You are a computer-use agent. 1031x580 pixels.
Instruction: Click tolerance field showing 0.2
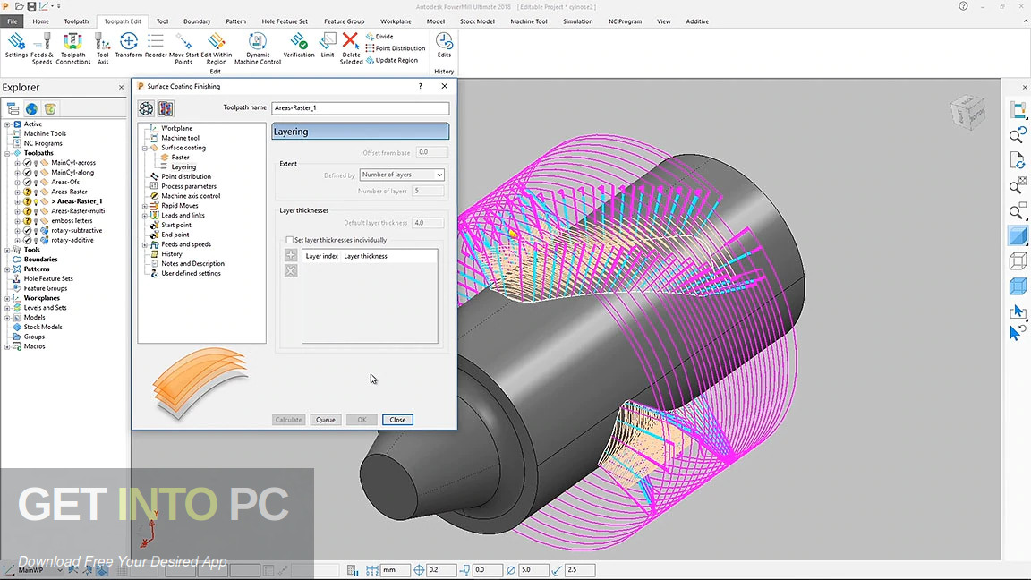[441, 570]
